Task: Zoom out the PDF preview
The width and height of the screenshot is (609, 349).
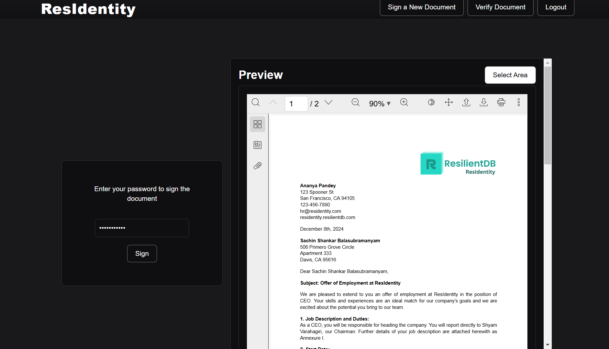Action: tap(356, 103)
